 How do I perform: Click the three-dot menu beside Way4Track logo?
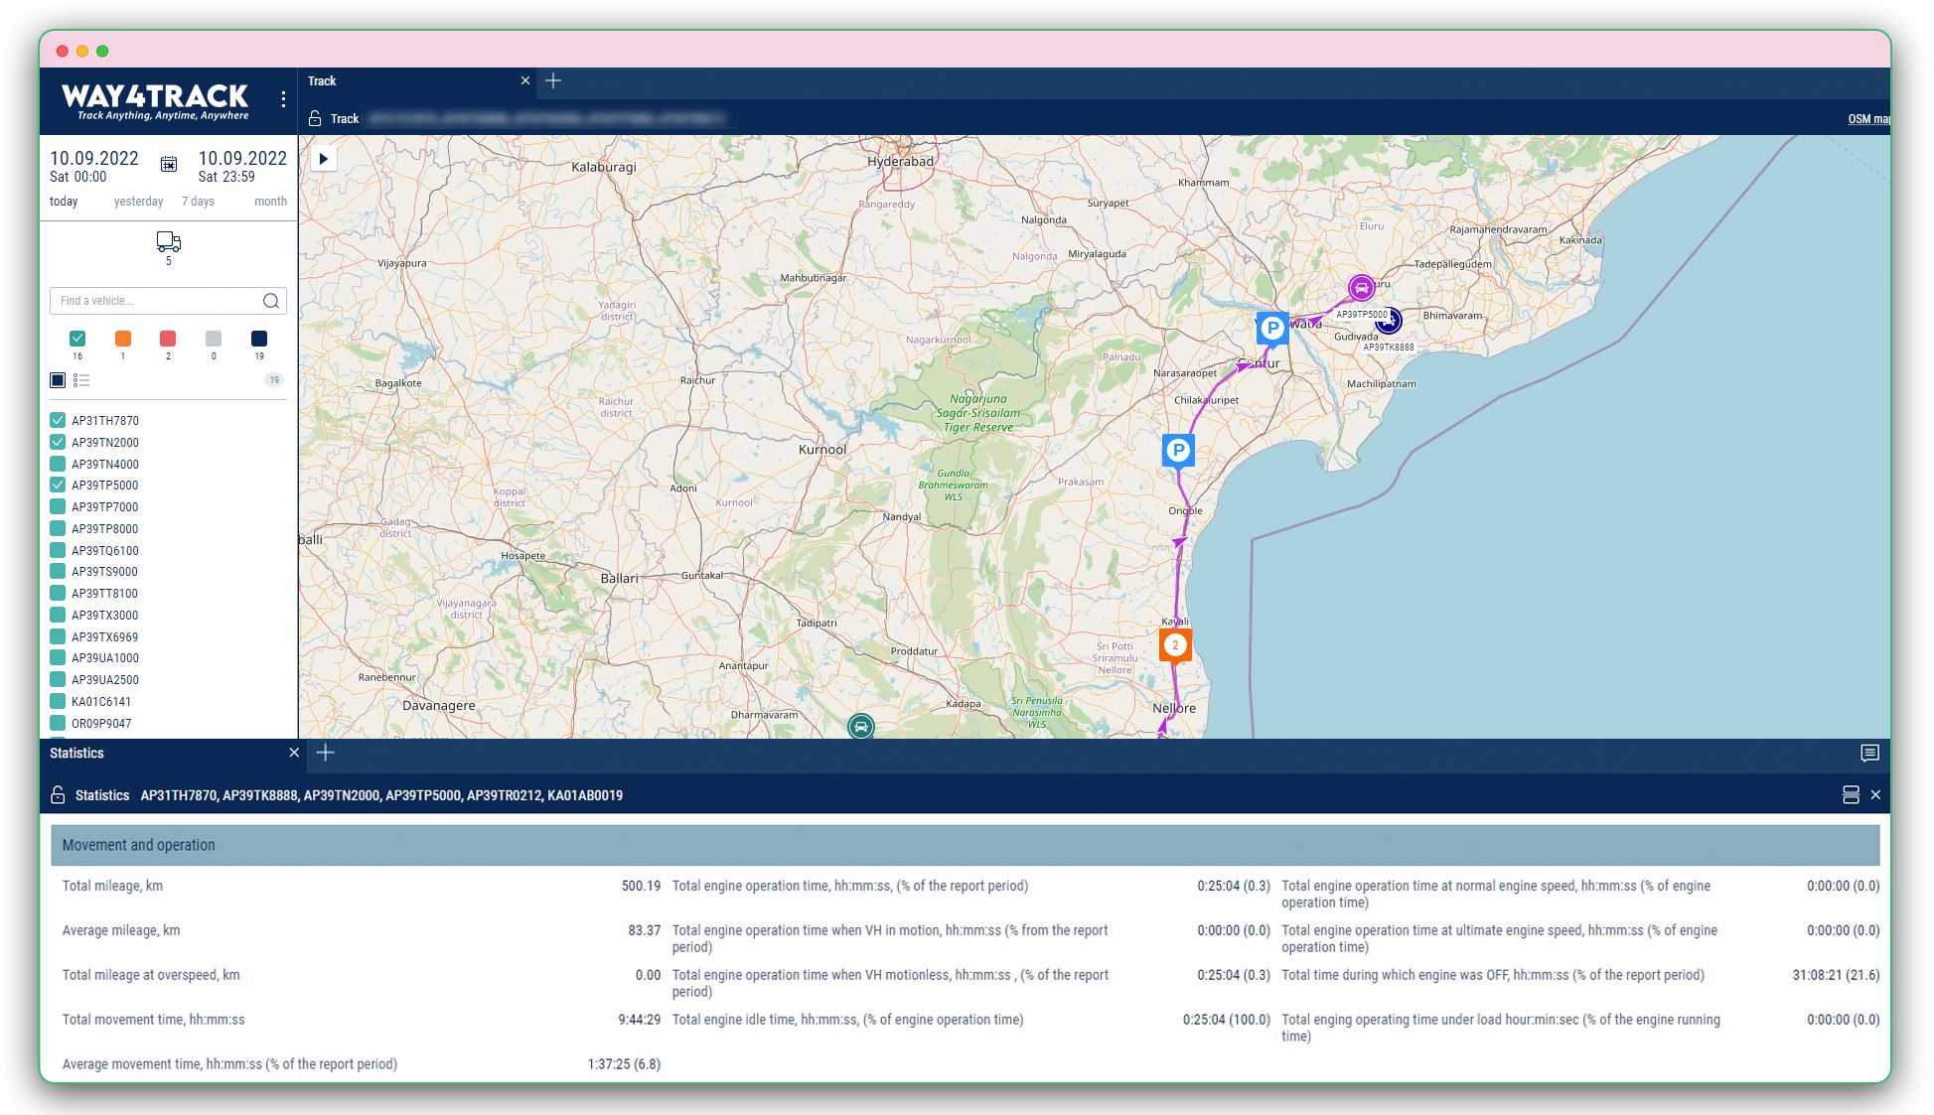283,99
